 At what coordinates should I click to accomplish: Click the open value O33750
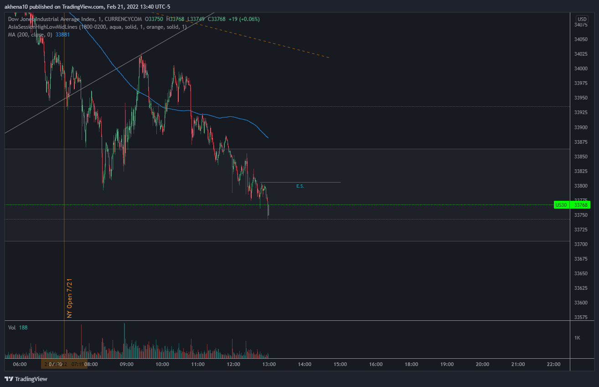[154, 19]
